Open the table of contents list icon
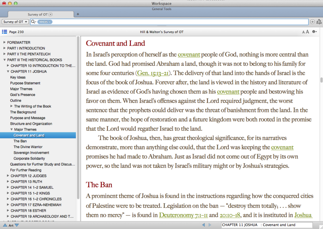323x229 pixels. (x=4, y=31)
